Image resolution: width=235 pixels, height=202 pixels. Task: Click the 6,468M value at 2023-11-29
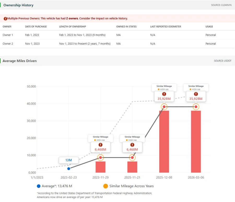101,150
